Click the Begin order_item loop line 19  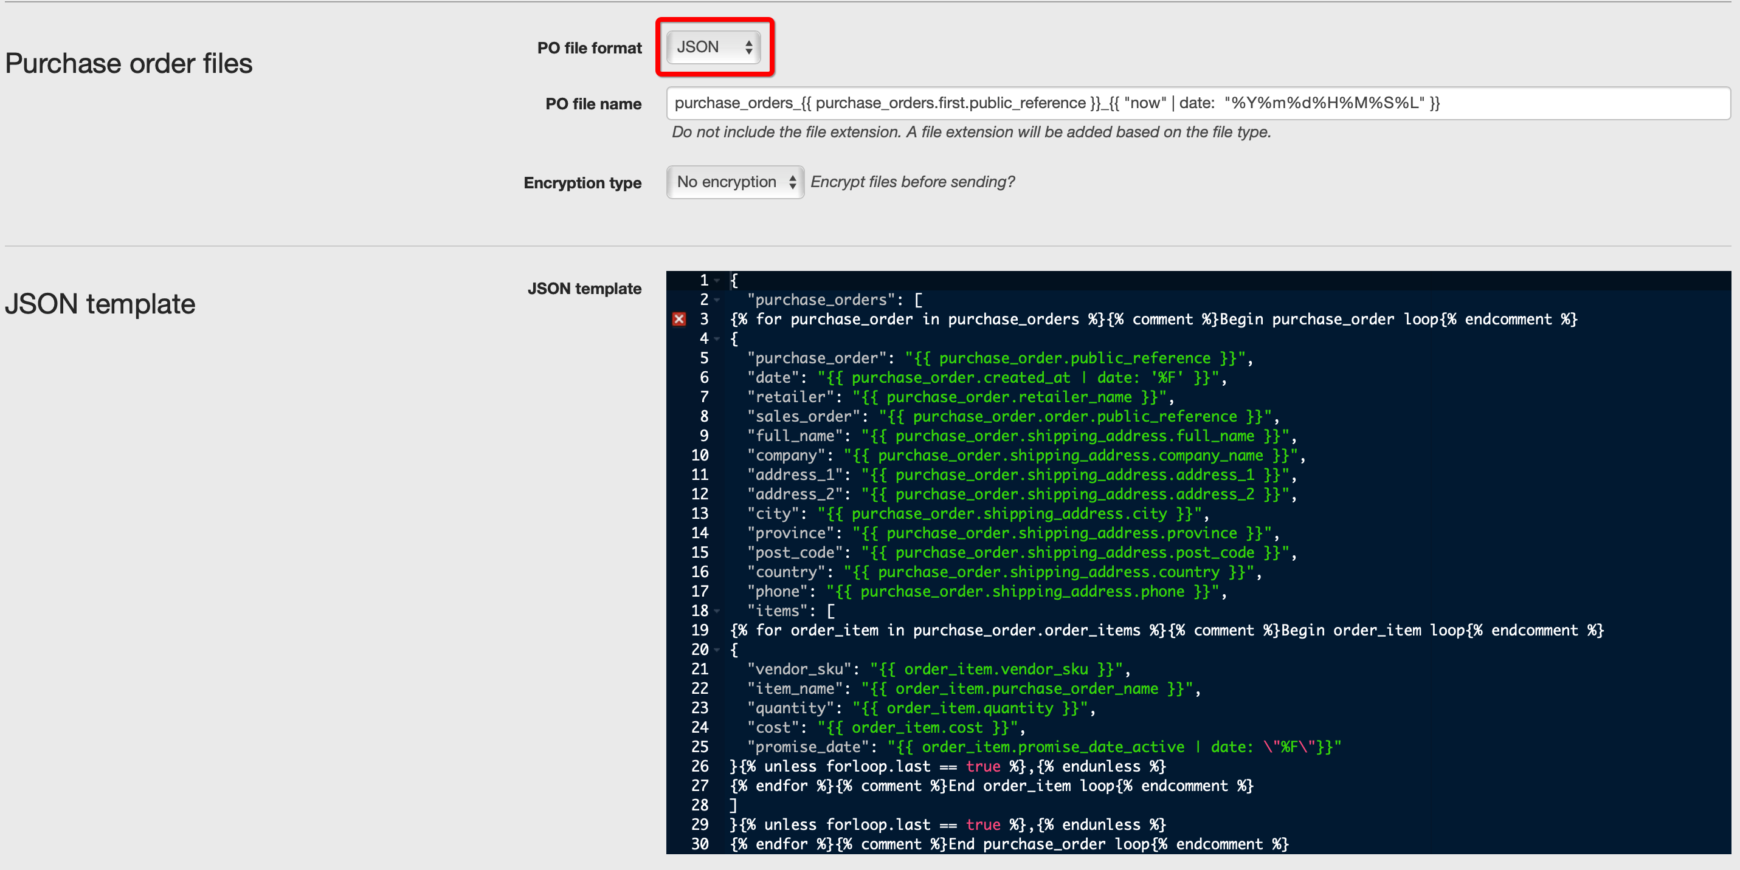click(1167, 631)
